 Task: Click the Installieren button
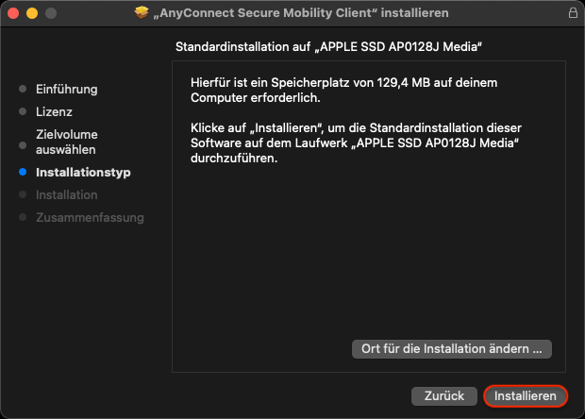(x=526, y=395)
